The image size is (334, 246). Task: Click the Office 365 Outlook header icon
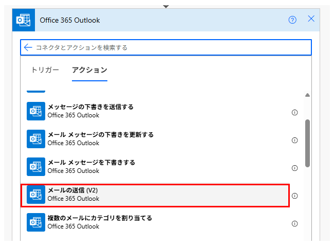pyautogui.click(x=24, y=20)
